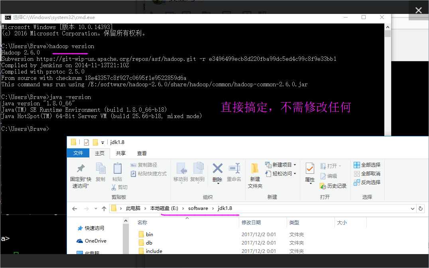Open OneDrive in navigation pane
This screenshot has height=268, width=429.
coord(92,241)
